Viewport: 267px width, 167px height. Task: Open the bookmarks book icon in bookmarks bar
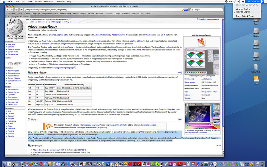click(x=8, y=14)
